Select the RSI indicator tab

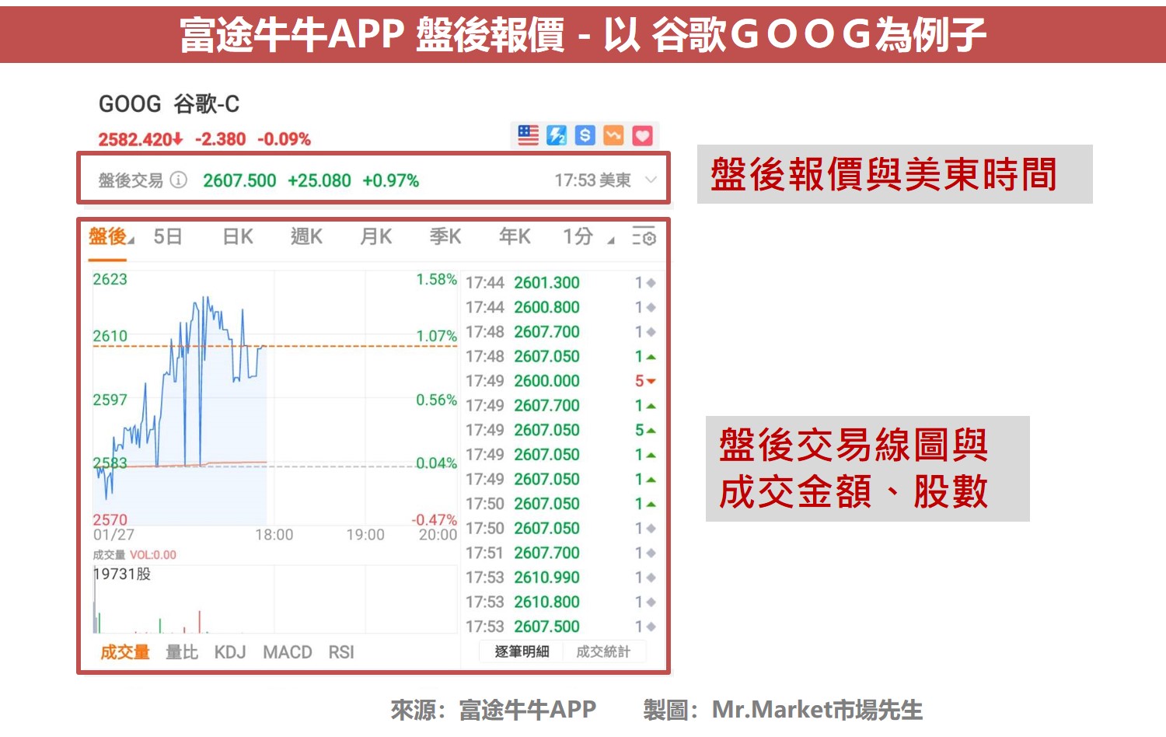click(341, 652)
